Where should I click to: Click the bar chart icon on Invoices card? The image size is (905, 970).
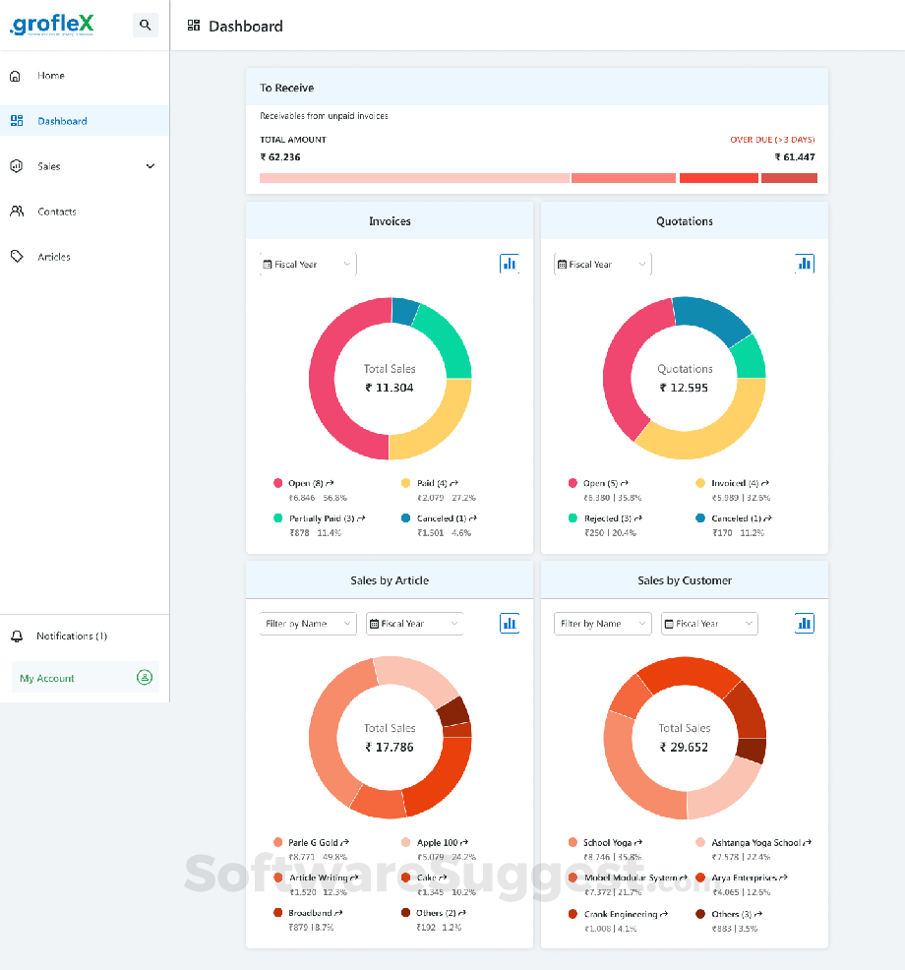click(x=509, y=263)
